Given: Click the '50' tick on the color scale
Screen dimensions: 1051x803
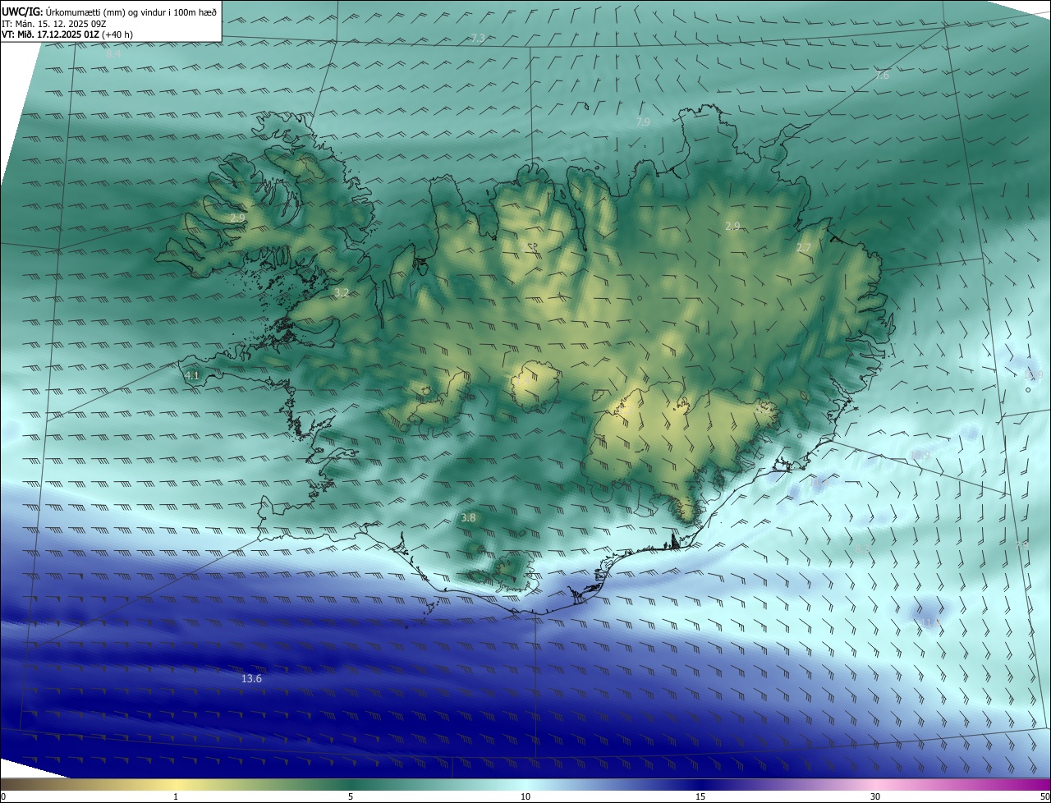Looking at the screenshot, I should click(1044, 796).
